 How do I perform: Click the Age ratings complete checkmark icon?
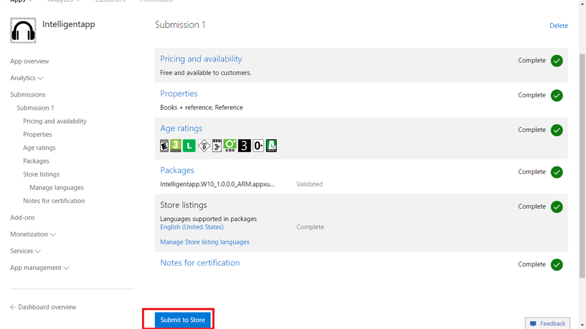[x=557, y=130]
